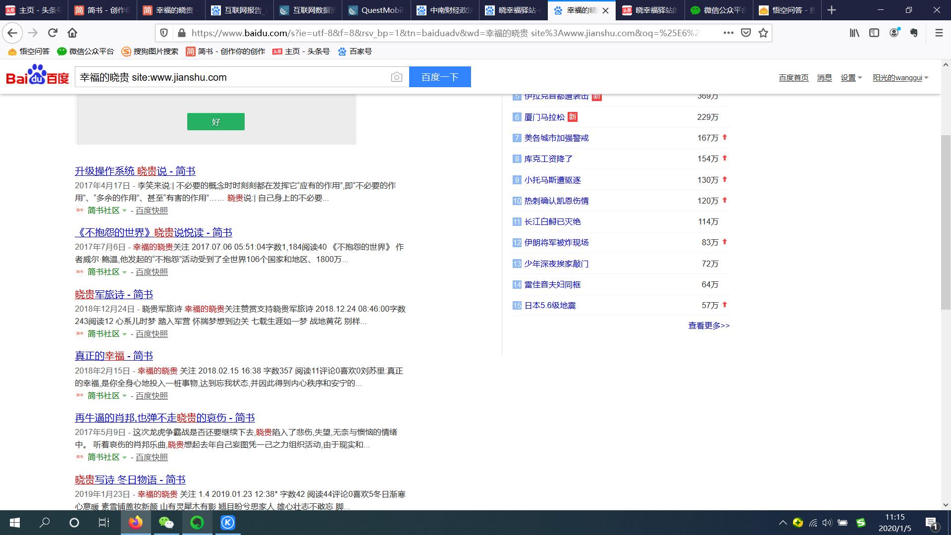
Task: Open 消息 link in the header
Action: pos(824,78)
